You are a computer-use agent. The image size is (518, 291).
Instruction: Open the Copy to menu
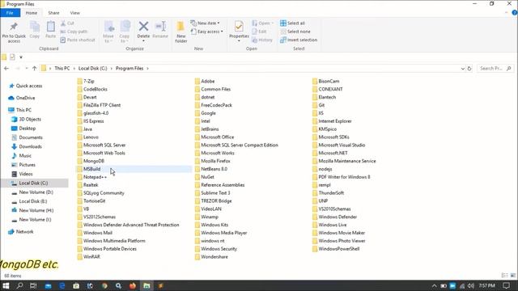125,32
